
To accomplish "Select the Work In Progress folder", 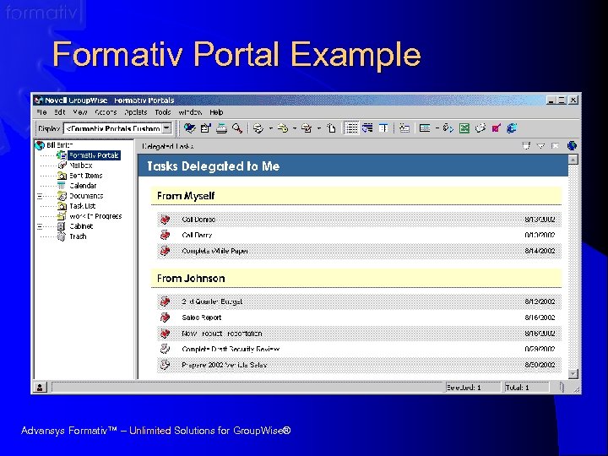I will click(95, 216).
